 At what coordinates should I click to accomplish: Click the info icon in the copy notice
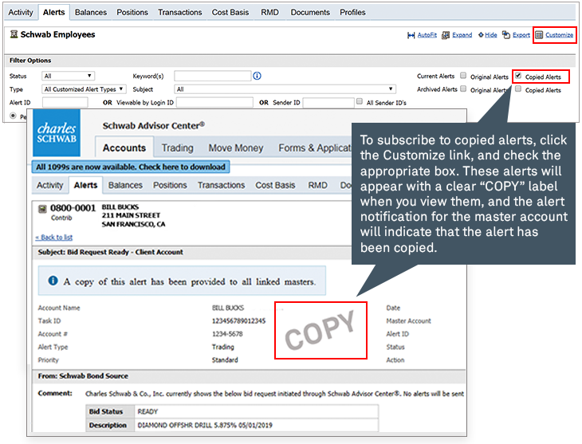click(x=53, y=281)
